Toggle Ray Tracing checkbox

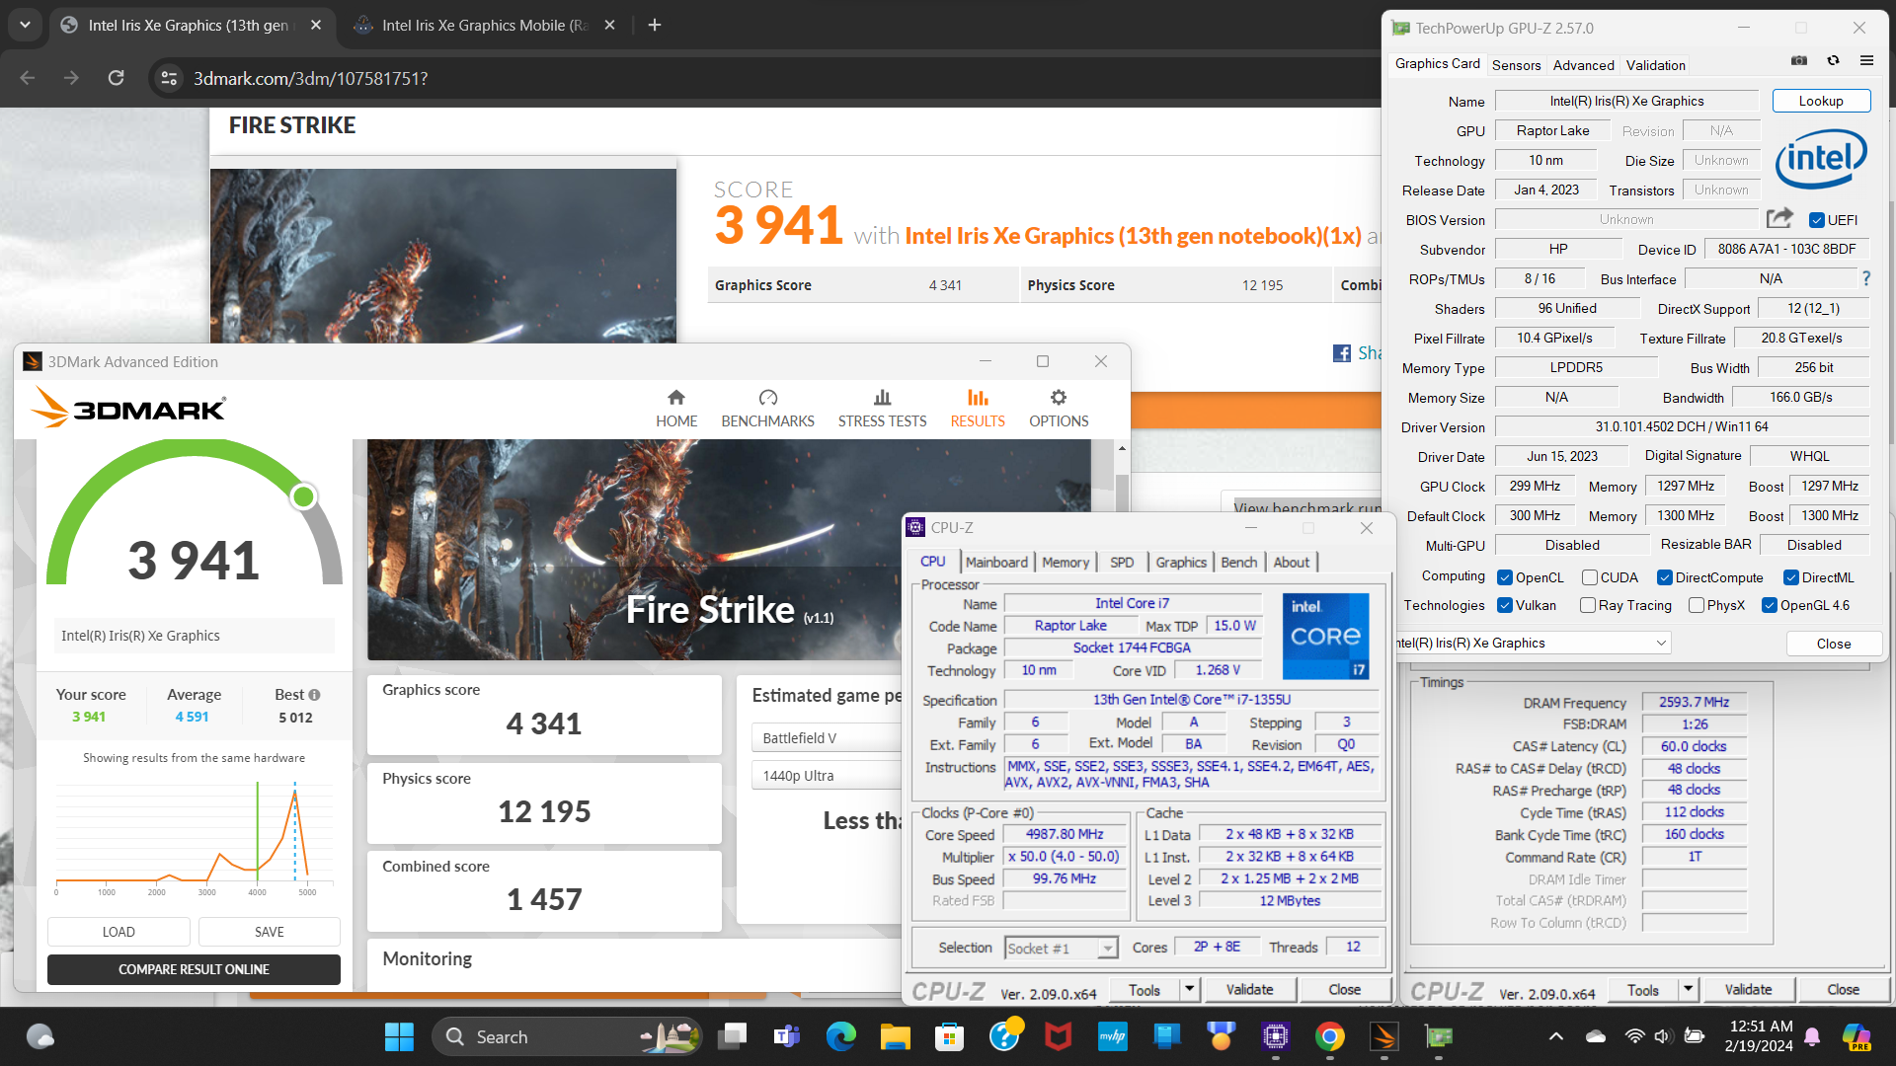[x=1588, y=605]
